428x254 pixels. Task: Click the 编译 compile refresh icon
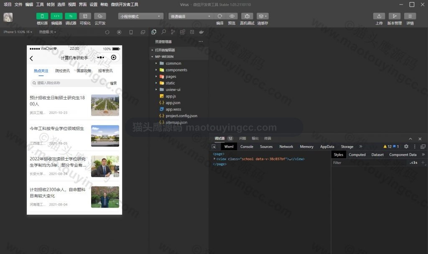[x=220, y=16]
